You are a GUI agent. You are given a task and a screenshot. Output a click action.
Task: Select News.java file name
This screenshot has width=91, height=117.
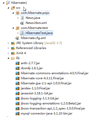point(33,18)
